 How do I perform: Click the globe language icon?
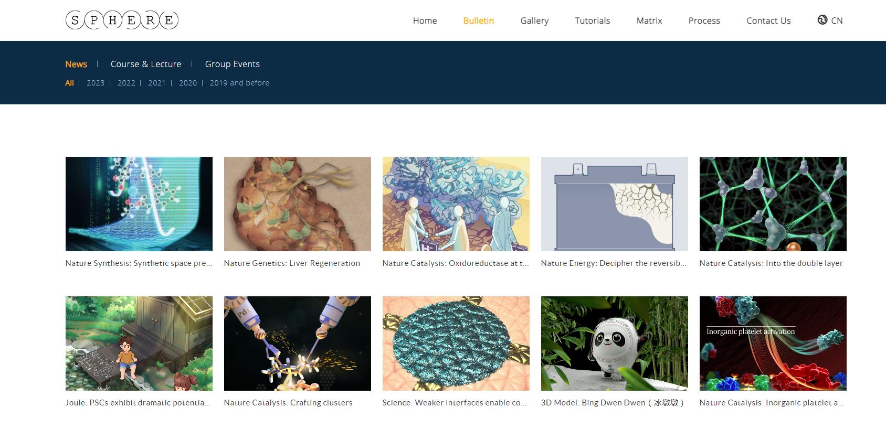[x=822, y=20]
